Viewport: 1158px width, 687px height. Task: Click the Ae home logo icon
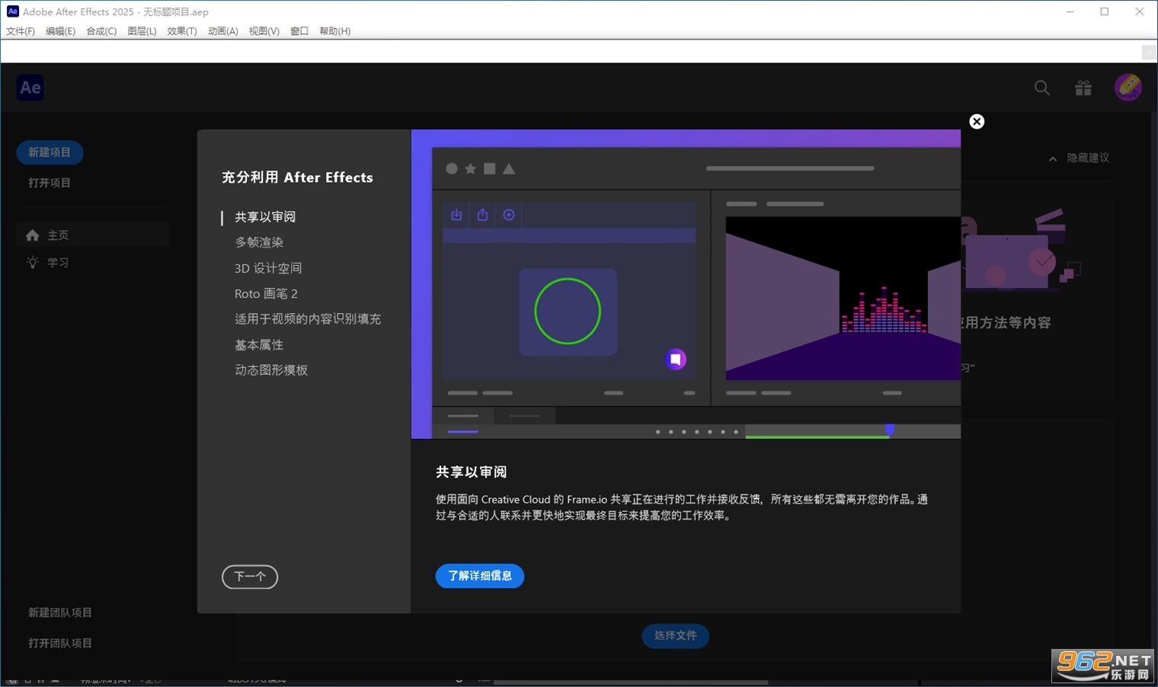(30, 88)
